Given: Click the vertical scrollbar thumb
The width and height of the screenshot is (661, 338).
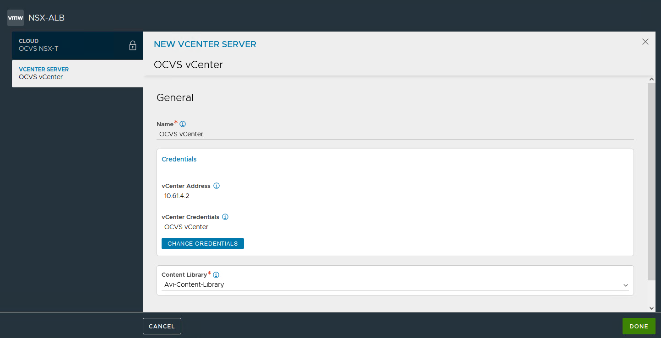Looking at the screenshot, I should 651,182.
